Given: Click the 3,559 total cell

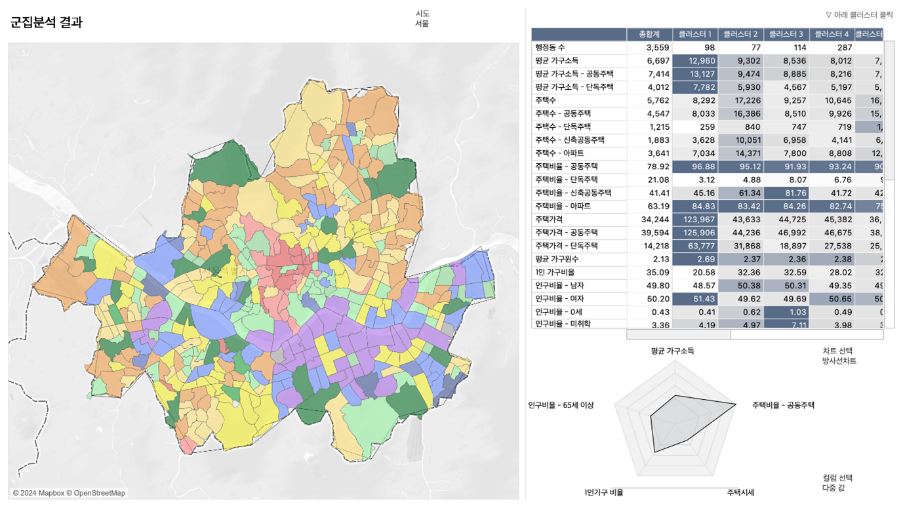Looking at the screenshot, I should pos(649,48).
